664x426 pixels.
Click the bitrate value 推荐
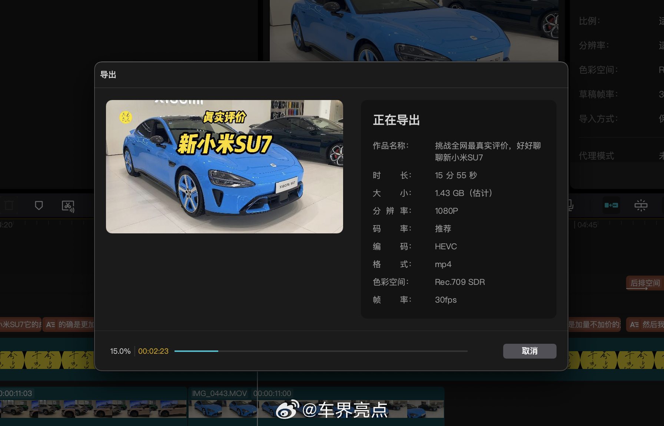tap(443, 229)
